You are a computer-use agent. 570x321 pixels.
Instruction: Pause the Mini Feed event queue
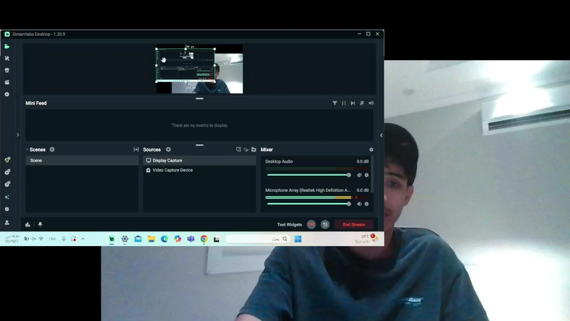click(x=344, y=103)
